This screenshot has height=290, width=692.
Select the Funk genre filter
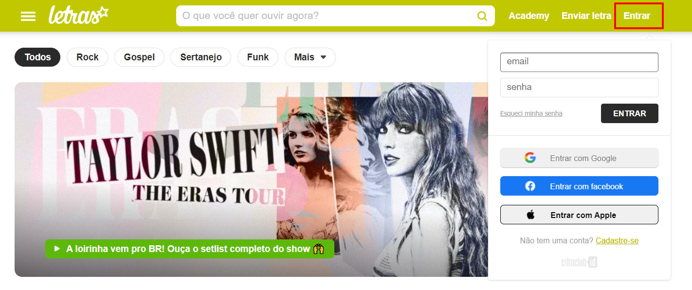click(258, 57)
